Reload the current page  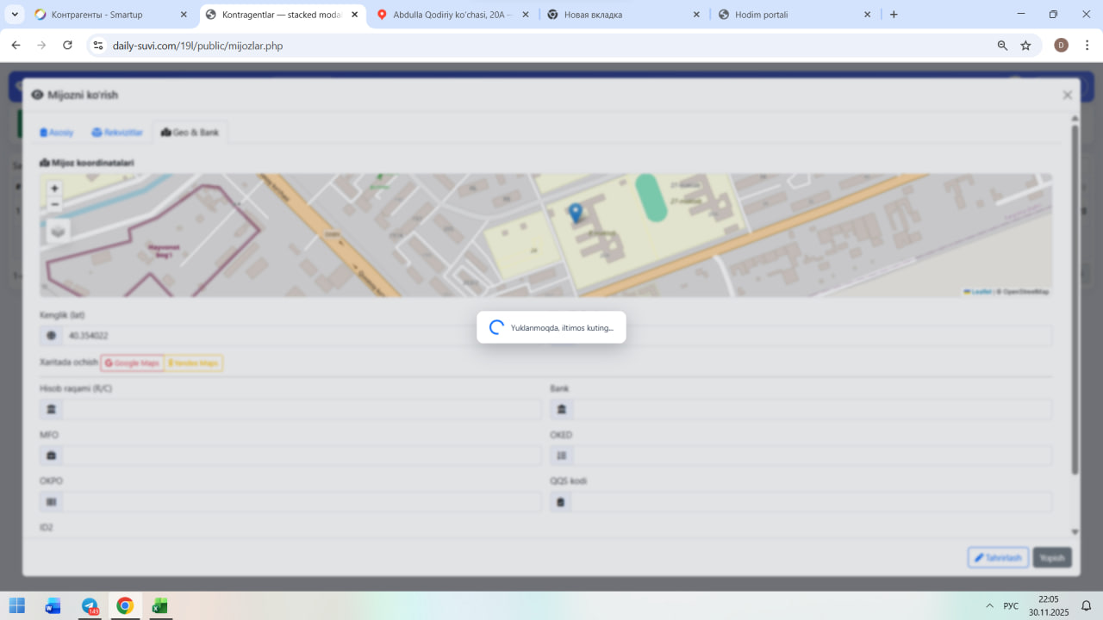pyautogui.click(x=68, y=46)
